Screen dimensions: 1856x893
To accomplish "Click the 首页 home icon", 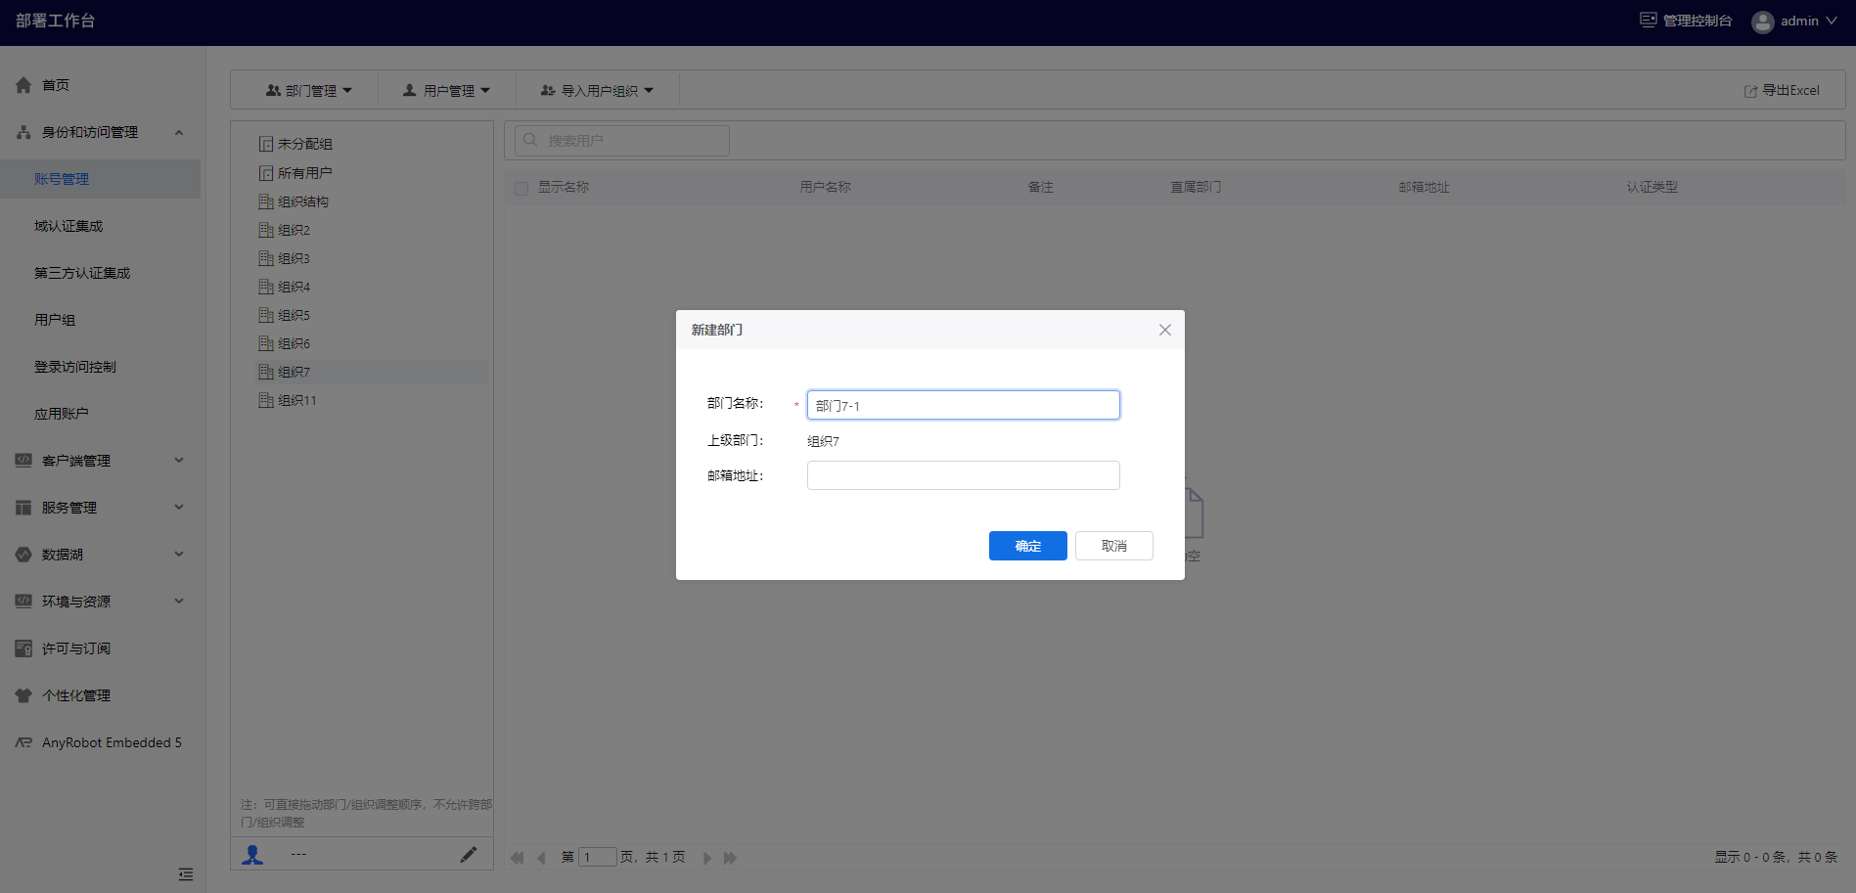I will tap(23, 85).
